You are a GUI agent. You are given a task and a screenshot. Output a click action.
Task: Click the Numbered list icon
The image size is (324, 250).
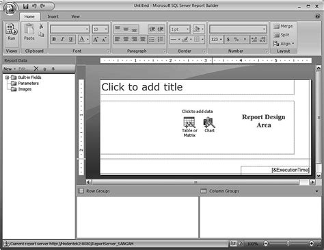(161, 40)
